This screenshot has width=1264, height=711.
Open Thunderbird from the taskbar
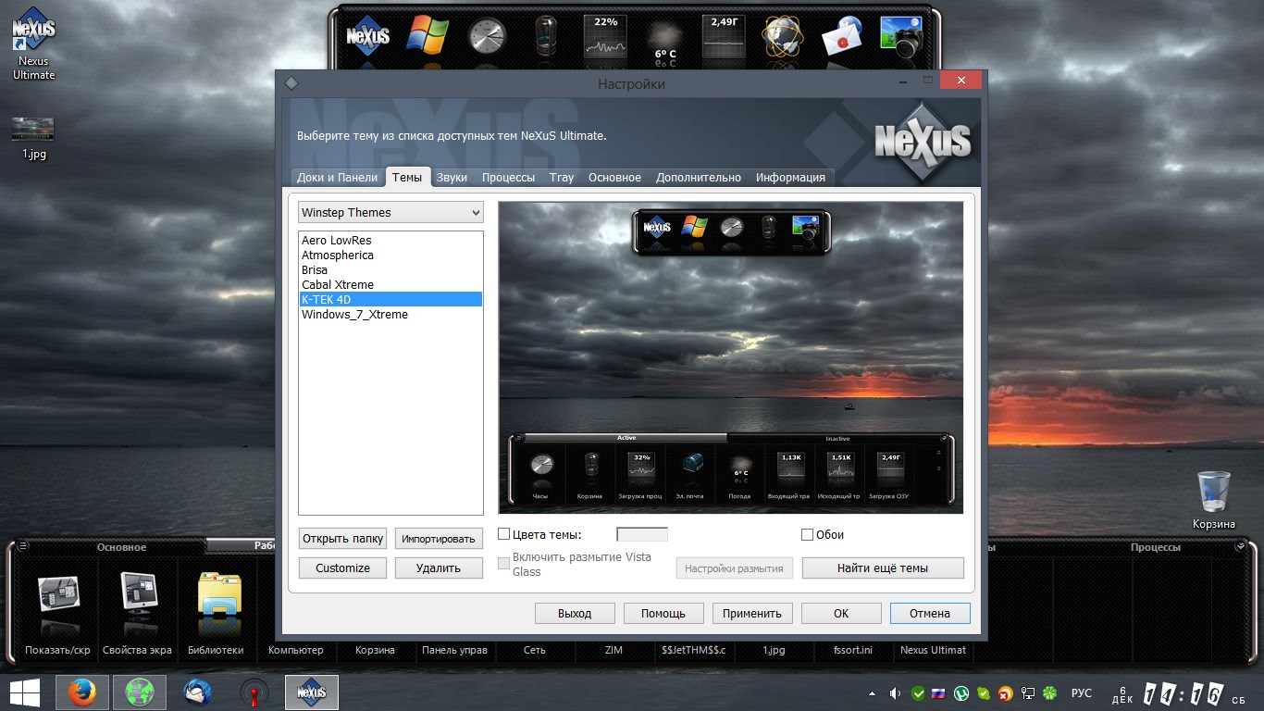coord(197,692)
